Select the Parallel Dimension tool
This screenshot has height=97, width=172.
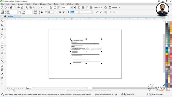(2, 58)
